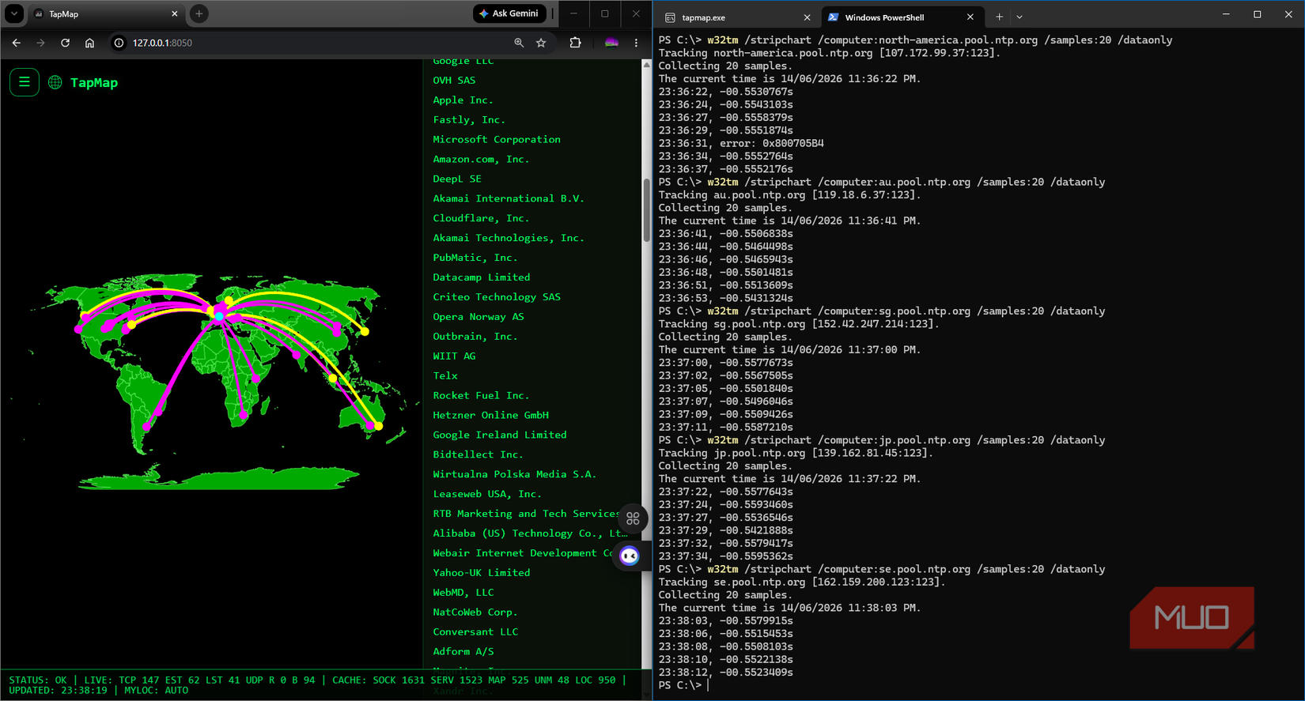Image resolution: width=1305 pixels, height=701 pixels.
Task: Select WebMD, LLC entry
Action: 463,593
